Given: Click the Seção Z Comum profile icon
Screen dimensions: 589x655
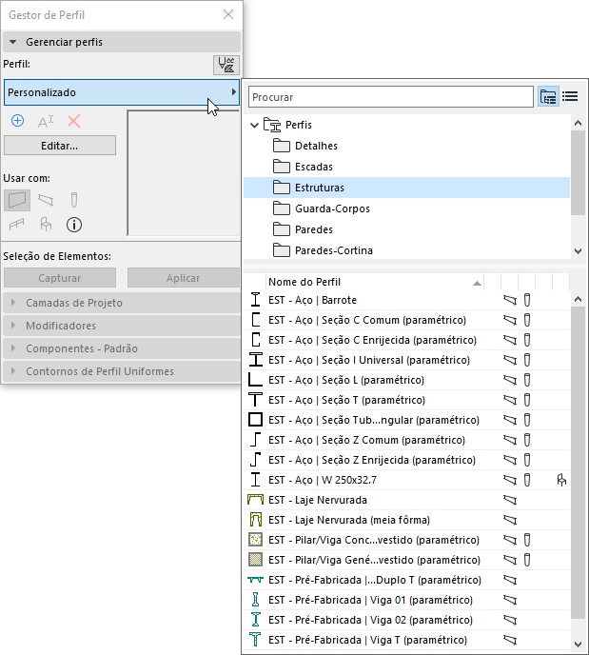Looking at the screenshot, I should pyautogui.click(x=255, y=440).
